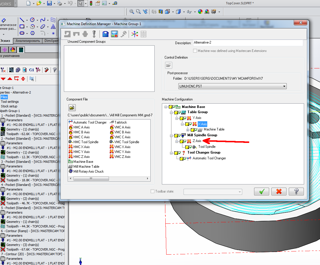Select VMC Tool Spindle component
This screenshot has width=320, height=265.
(x=125, y=142)
